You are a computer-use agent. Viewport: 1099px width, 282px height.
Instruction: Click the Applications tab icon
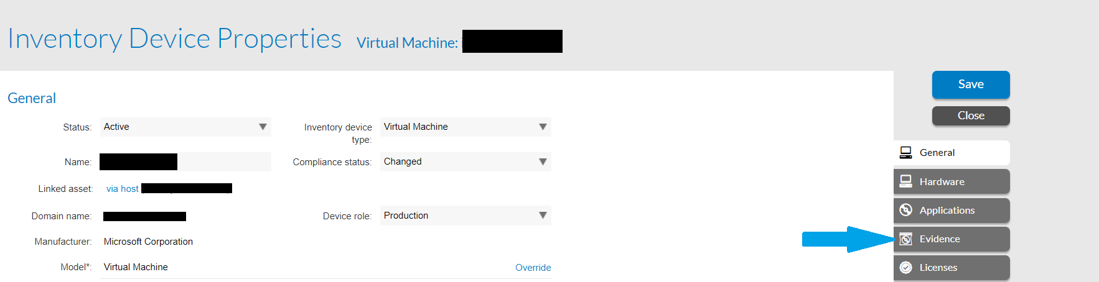pyautogui.click(x=906, y=210)
